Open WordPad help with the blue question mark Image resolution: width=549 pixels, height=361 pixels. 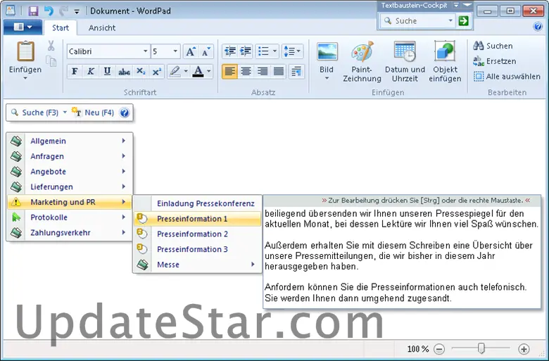point(538,27)
